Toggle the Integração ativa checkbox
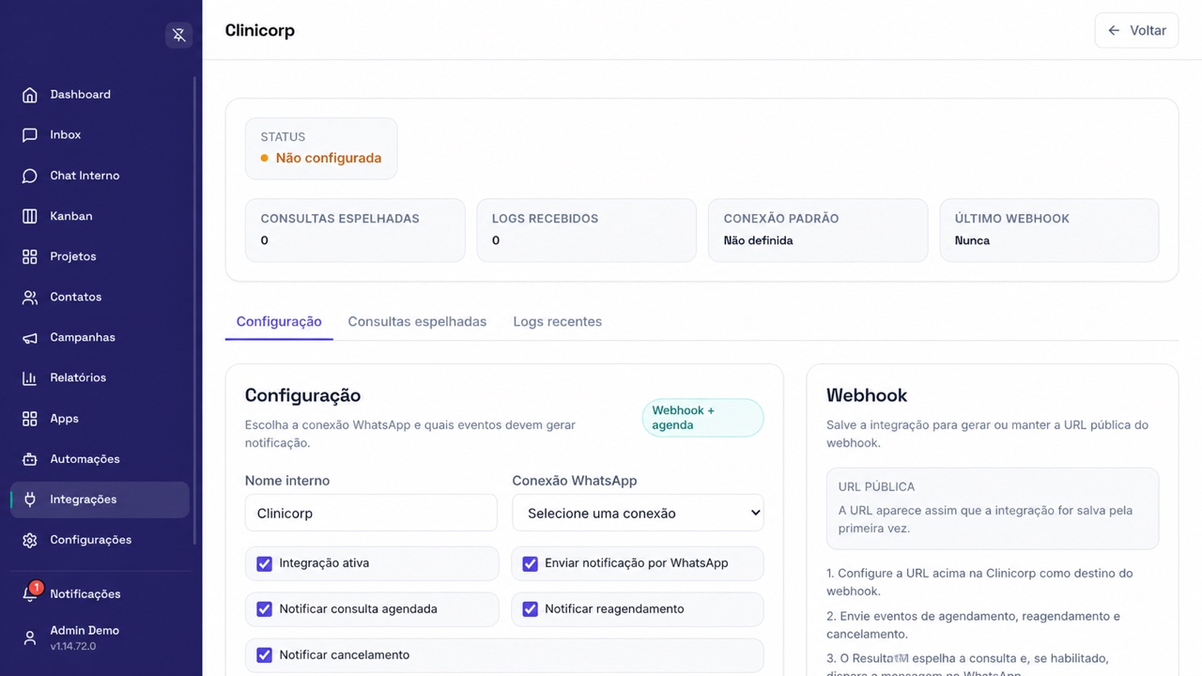The width and height of the screenshot is (1202, 676). 264,563
